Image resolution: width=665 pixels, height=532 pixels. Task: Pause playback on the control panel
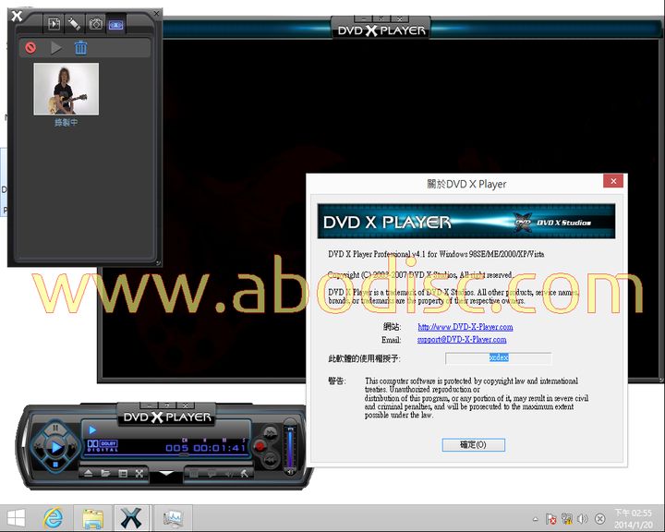pyautogui.click(x=54, y=429)
